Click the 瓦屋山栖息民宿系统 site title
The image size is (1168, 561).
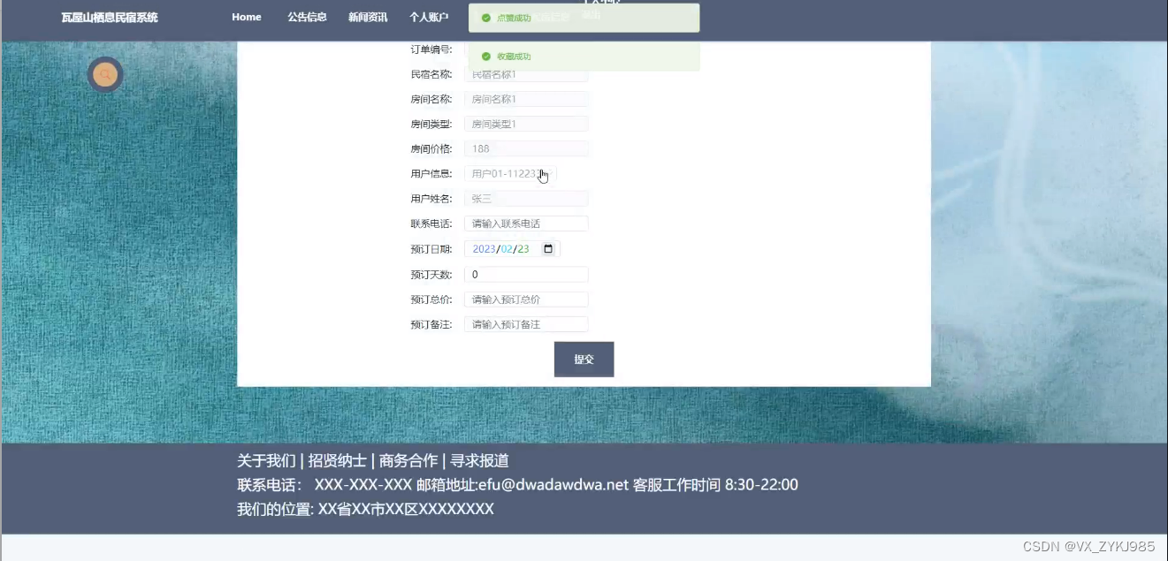click(110, 18)
